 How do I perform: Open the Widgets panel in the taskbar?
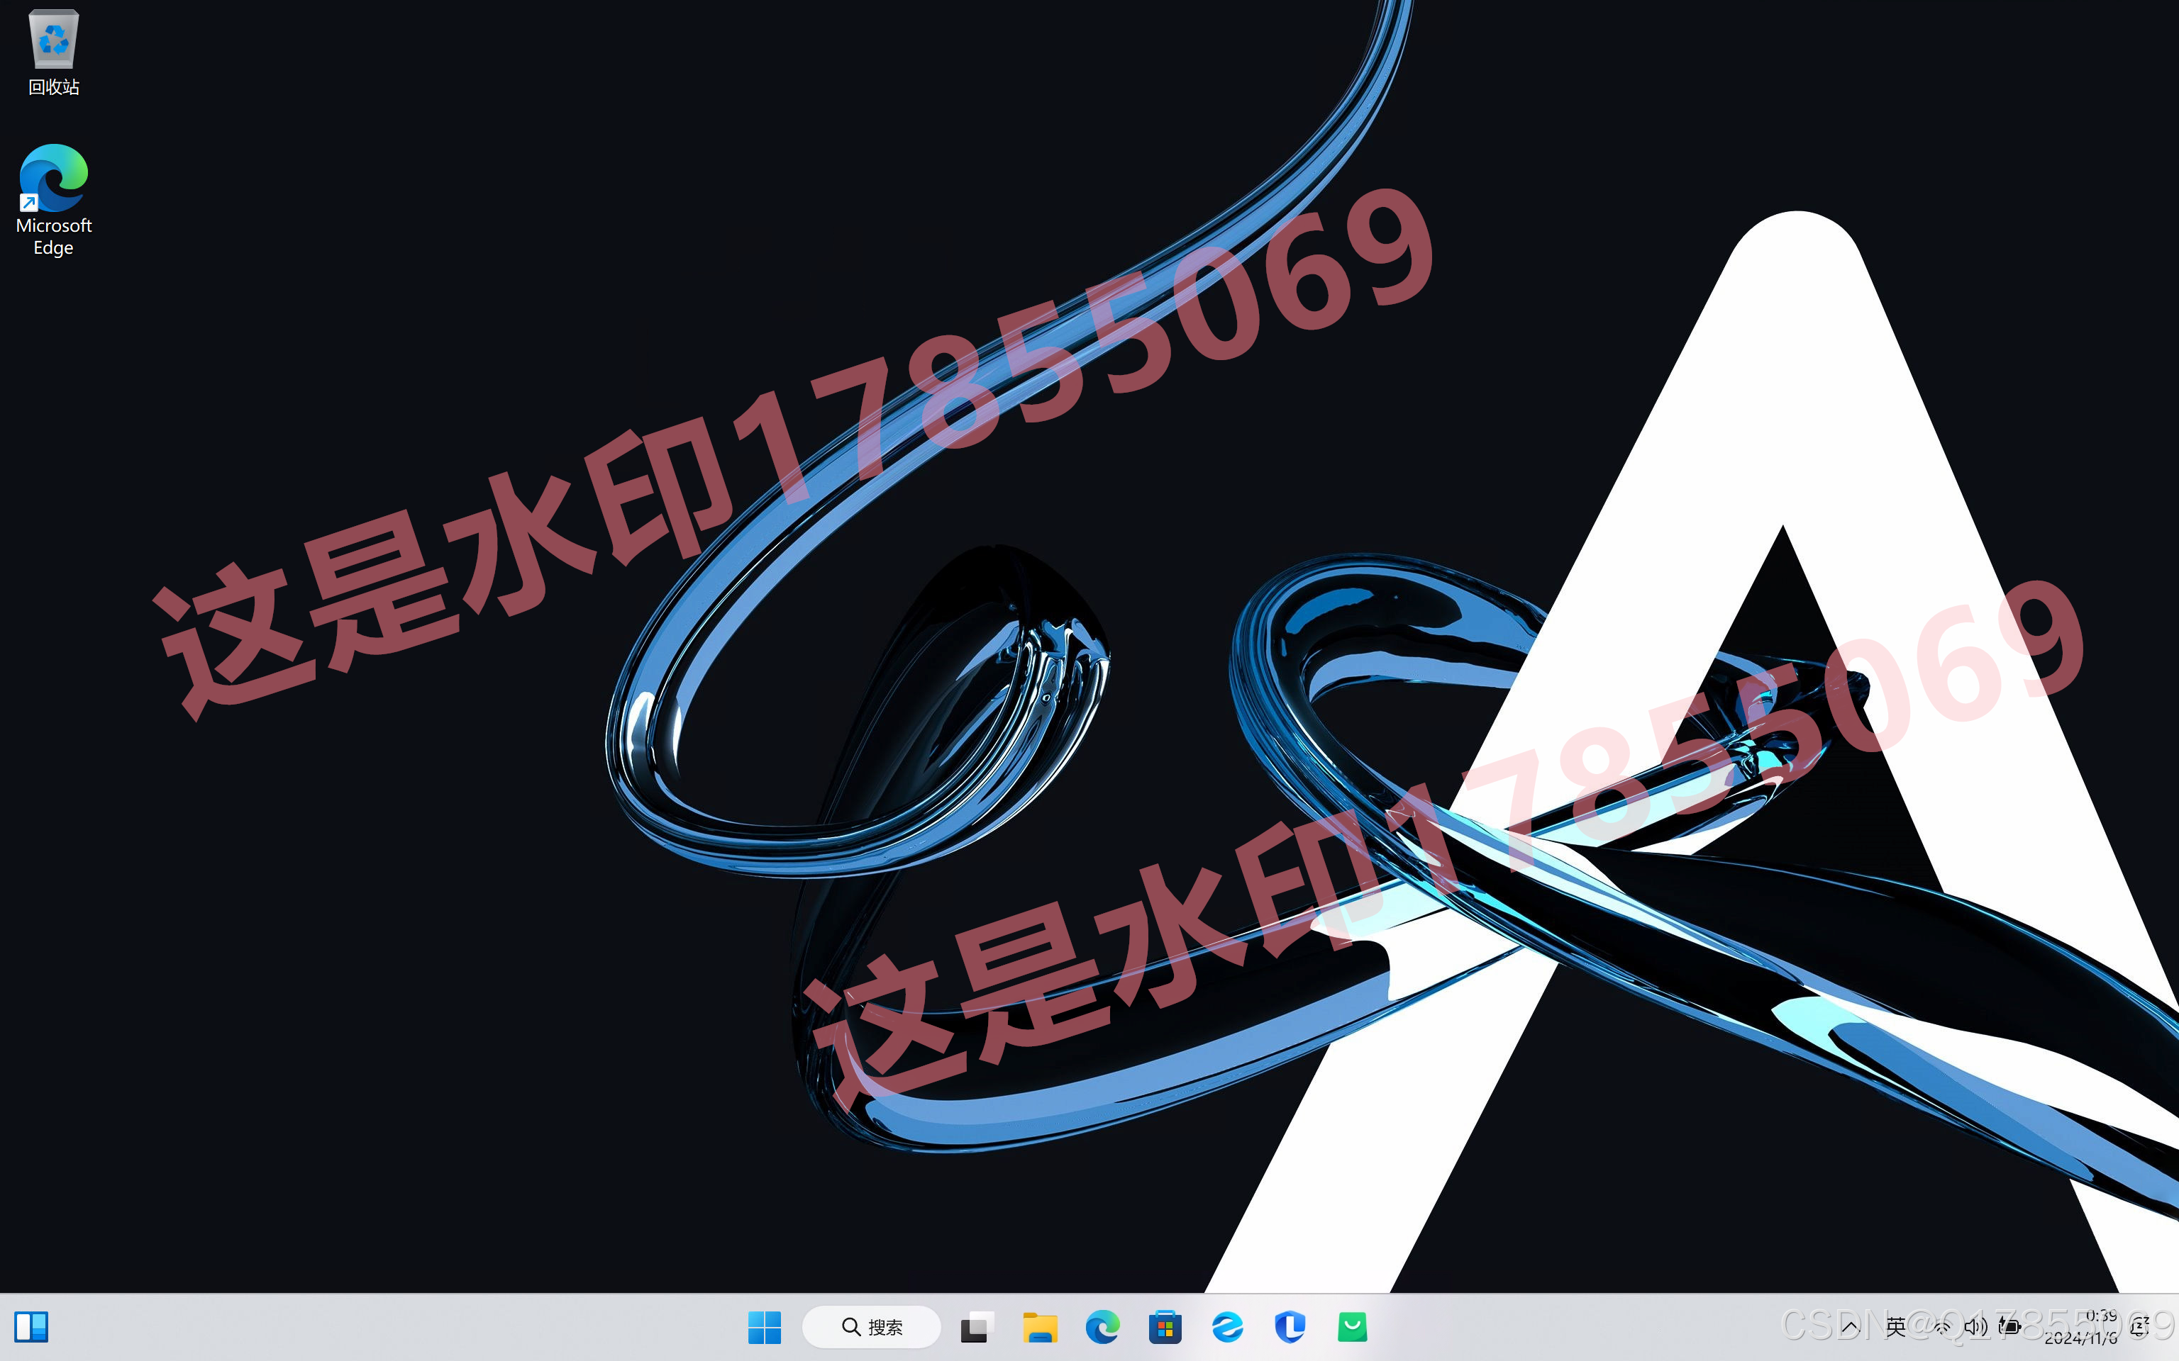(31, 1326)
